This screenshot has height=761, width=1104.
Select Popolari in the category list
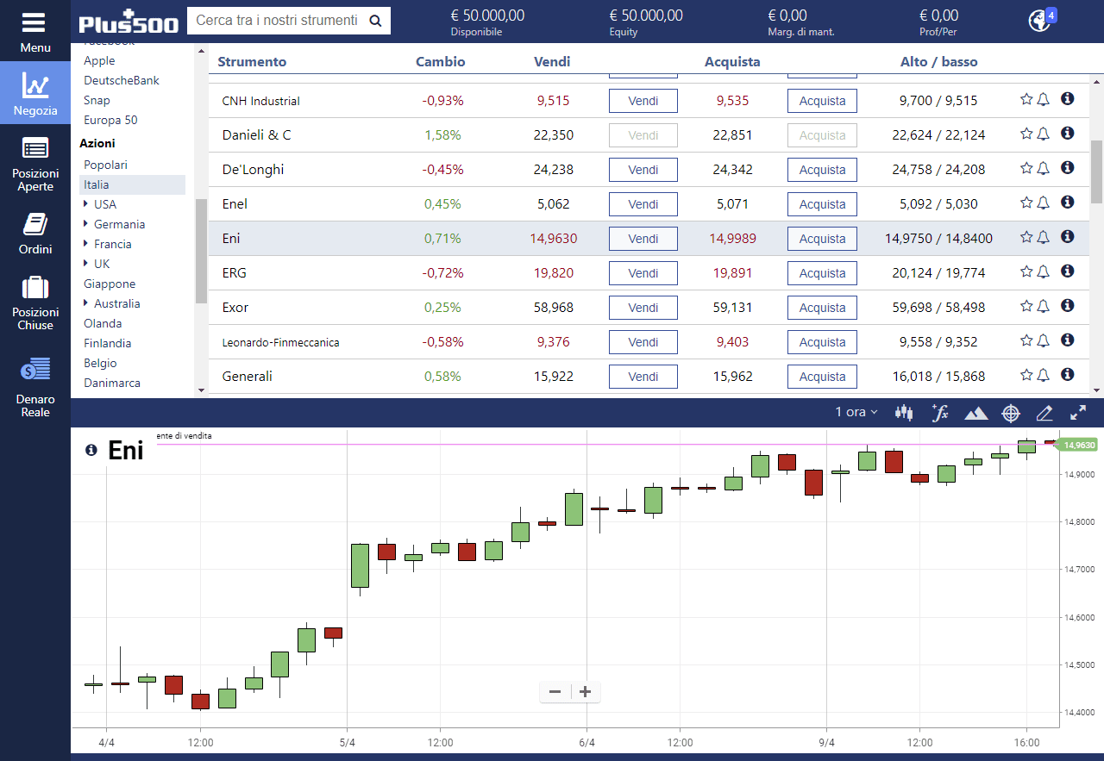click(x=105, y=165)
